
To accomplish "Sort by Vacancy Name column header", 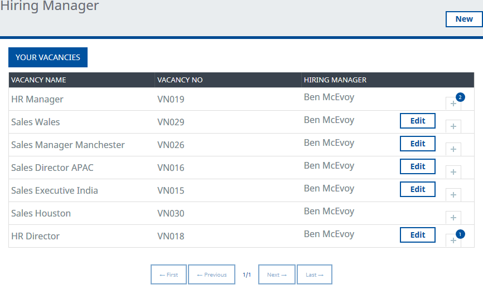I will pyautogui.click(x=38, y=80).
